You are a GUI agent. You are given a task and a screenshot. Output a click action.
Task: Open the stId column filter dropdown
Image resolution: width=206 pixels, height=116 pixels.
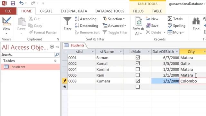[x=93, y=52]
